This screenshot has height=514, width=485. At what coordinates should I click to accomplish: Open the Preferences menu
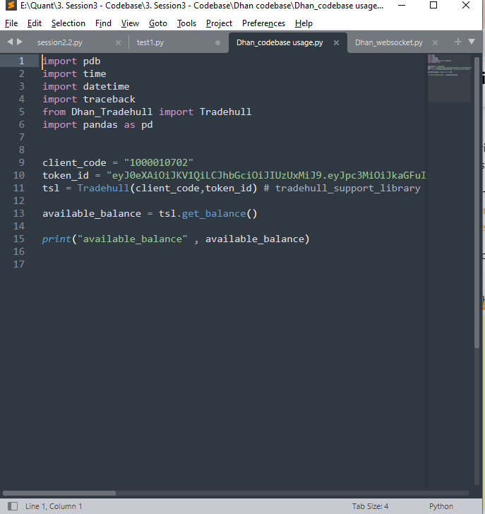[x=263, y=23]
